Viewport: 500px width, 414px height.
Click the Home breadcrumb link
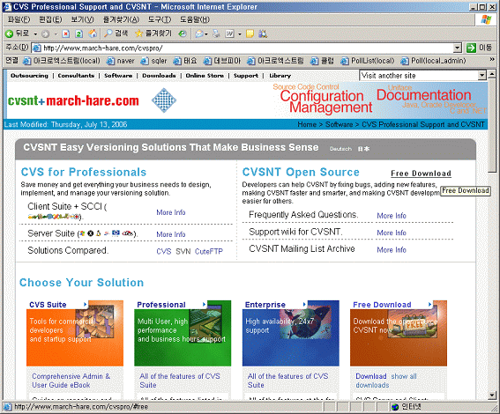[x=307, y=124]
